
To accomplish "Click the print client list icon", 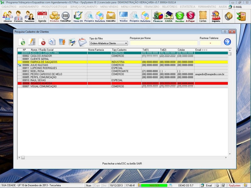I will coord(52,42).
